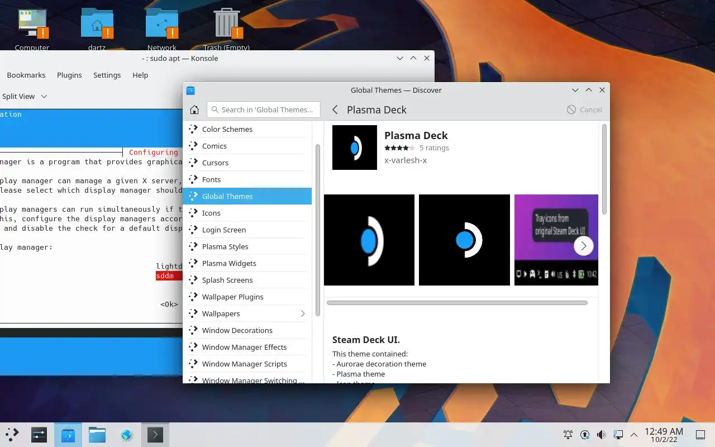The height and width of the screenshot is (447, 715).
Task: Click the 5 ratings text
Action: pyautogui.click(x=434, y=148)
